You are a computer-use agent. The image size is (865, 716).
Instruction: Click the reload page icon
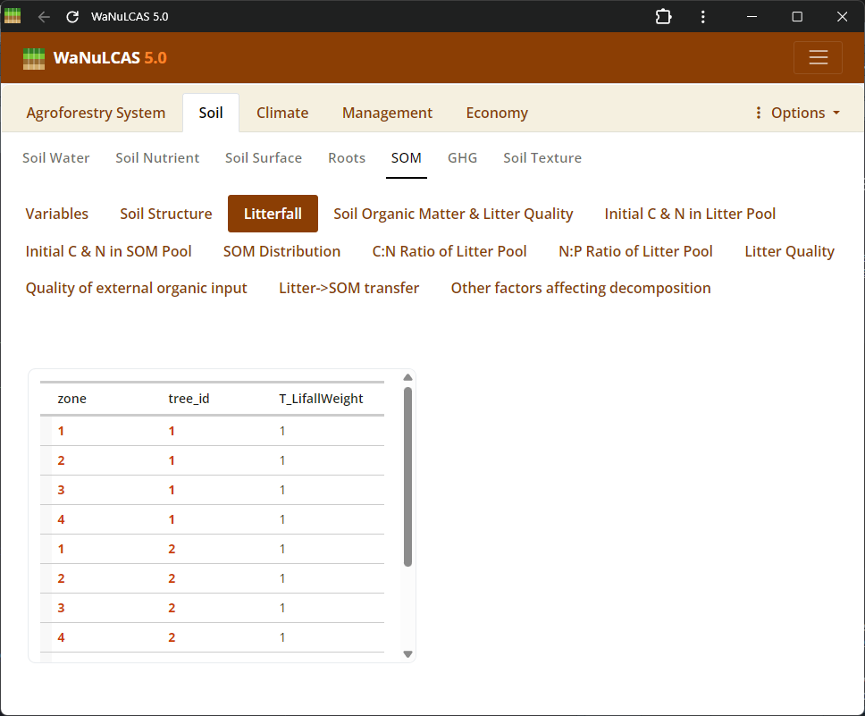tap(72, 17)
